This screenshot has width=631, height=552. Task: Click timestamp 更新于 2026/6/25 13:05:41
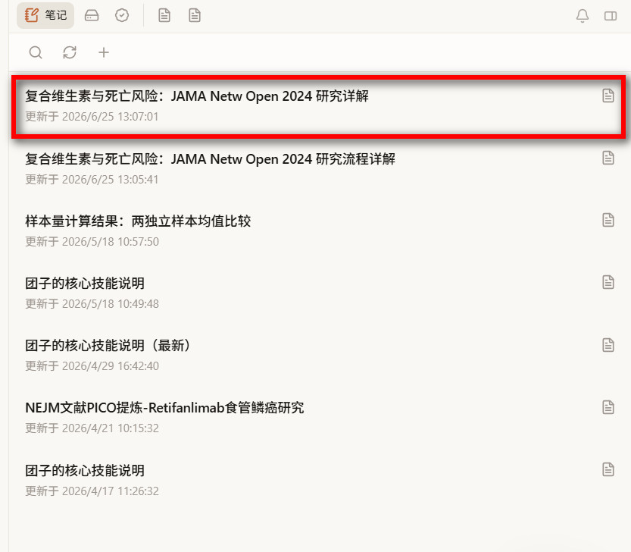coord(92,179)
